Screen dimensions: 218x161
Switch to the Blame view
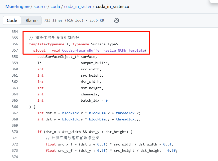pos(32,21)
